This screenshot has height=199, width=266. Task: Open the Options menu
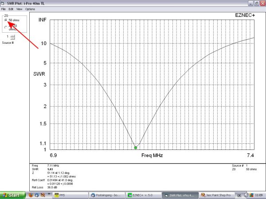point(30,9)
